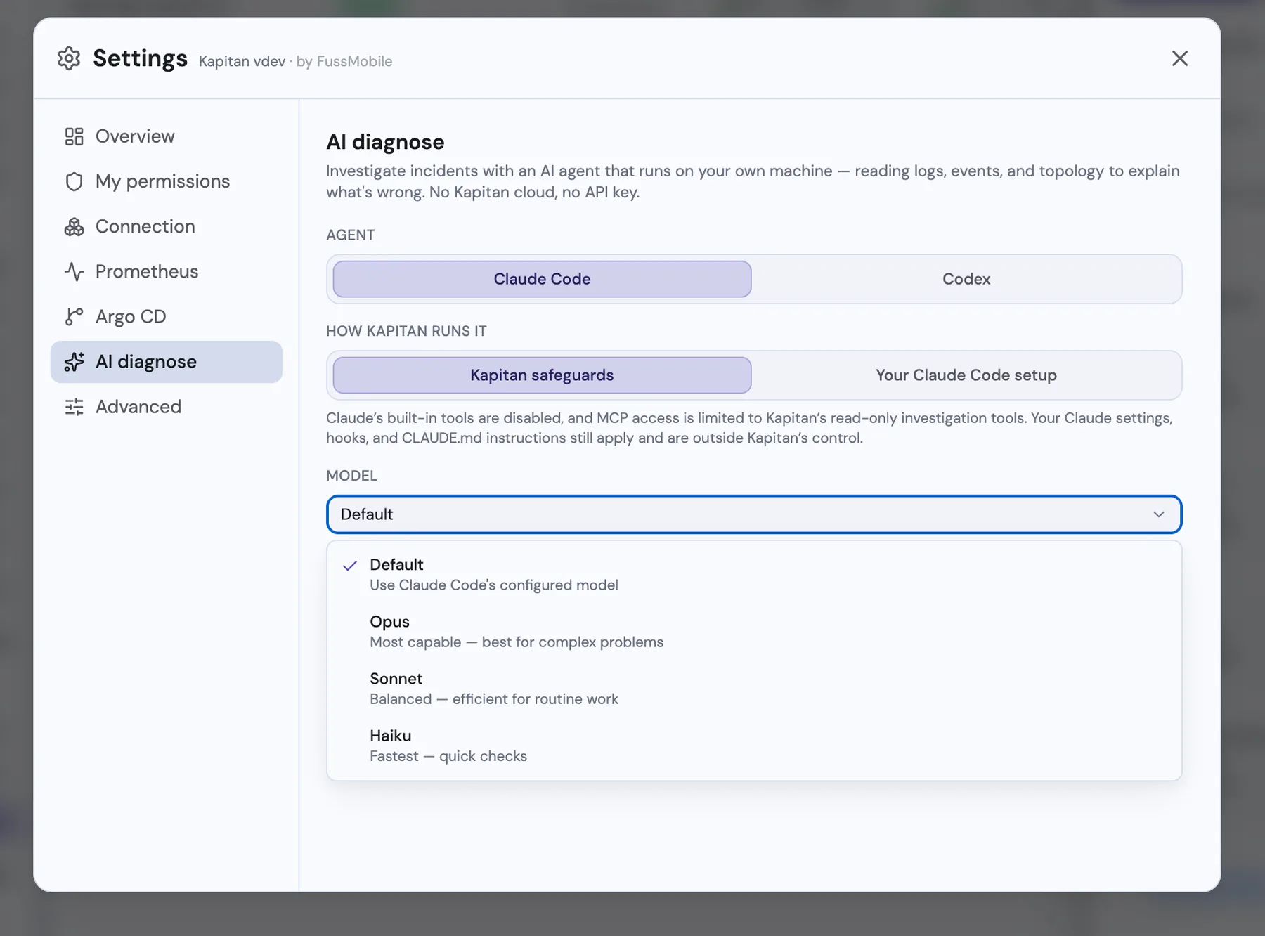The height and width of the screenshot is (936, 1265).
Task: Click the Advanced sliders icon
Action: coord(74,407)
